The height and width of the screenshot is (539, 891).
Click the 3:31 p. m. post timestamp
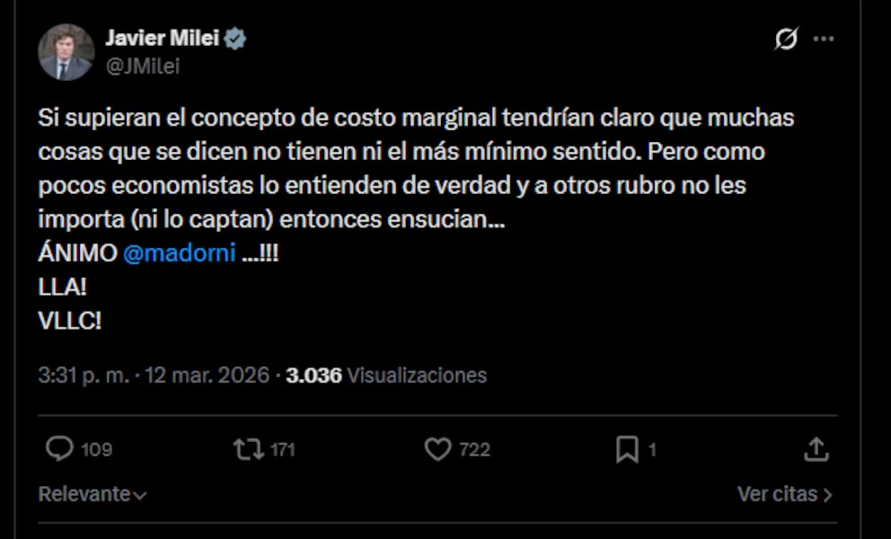(x=84, y=376)
